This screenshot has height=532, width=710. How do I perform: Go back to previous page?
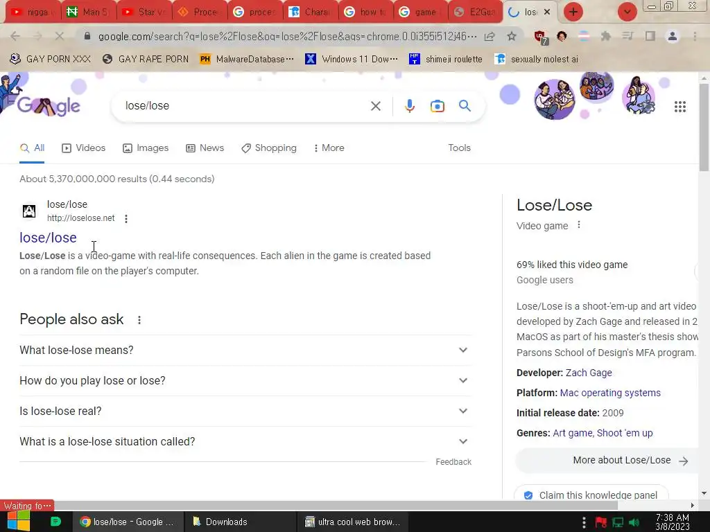tap(15, 36)
